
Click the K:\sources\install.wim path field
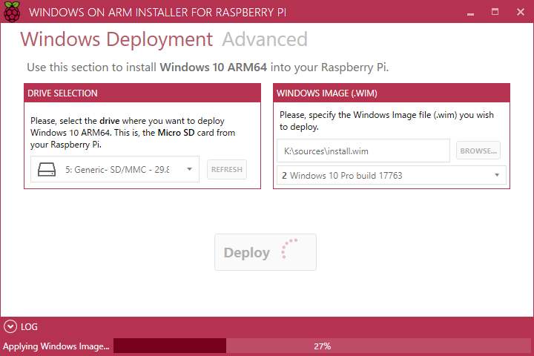(x=363, y=151)
